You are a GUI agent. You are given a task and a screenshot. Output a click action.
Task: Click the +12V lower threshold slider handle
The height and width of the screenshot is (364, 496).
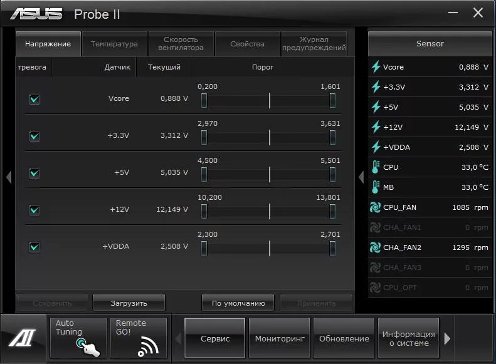pyautogui.click(x=204, y=211)
